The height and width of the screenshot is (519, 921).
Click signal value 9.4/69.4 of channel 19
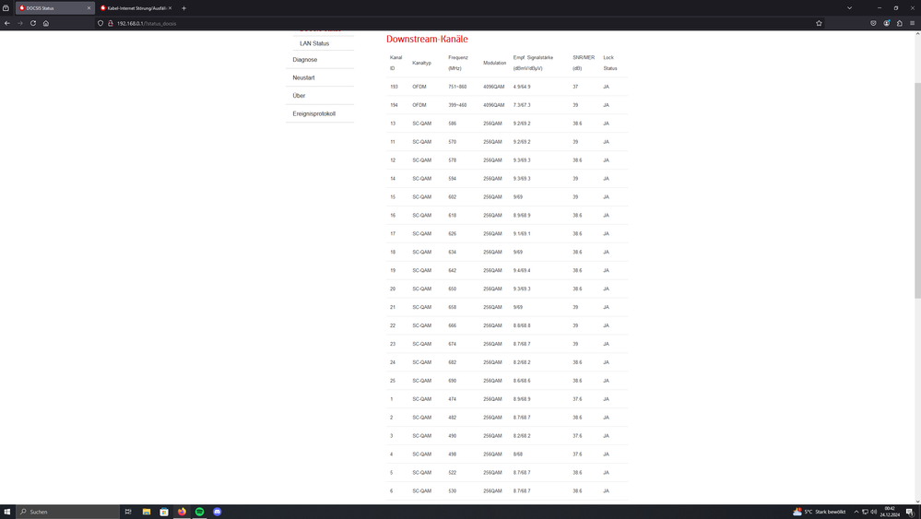[522, 271]
